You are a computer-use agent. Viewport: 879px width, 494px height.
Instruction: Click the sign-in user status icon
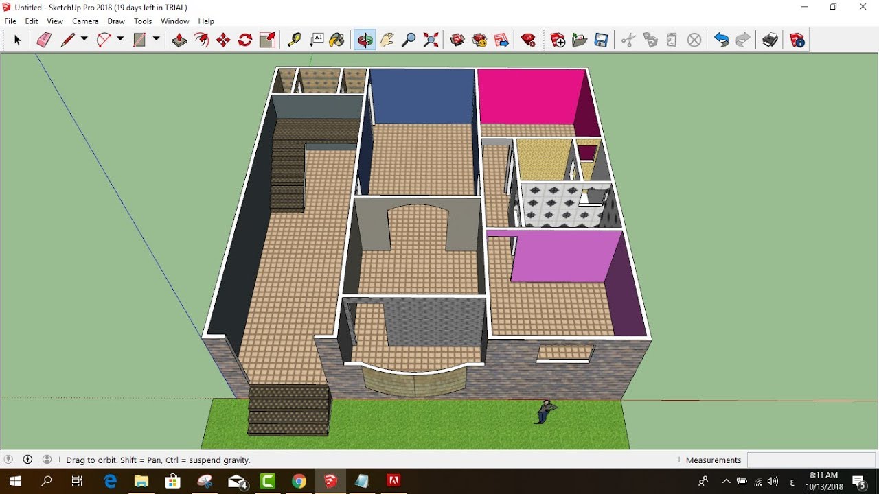pyautogui.click(x=47, y=460)
